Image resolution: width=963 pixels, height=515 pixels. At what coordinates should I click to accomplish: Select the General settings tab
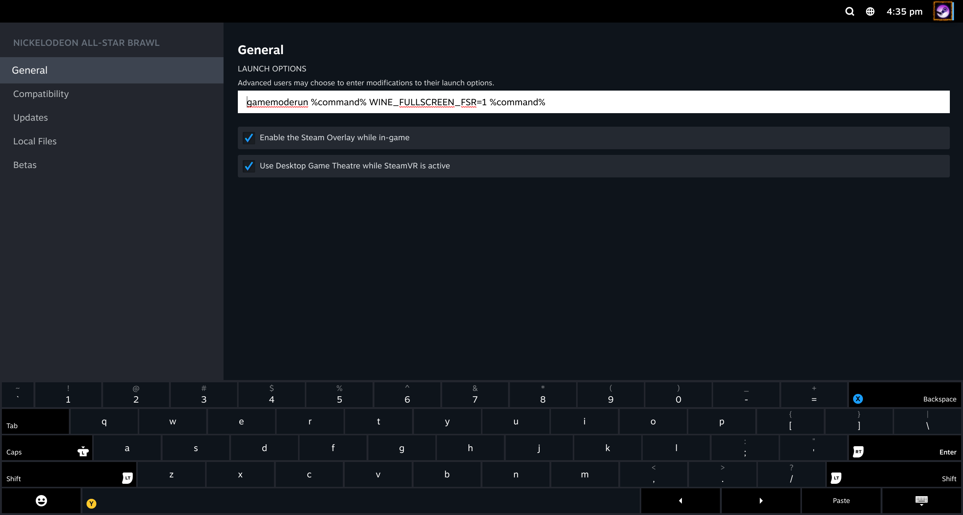pyautogui.click(x=112, y=70)
